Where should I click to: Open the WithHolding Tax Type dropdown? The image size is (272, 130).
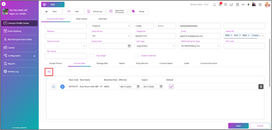pos(200,46)
